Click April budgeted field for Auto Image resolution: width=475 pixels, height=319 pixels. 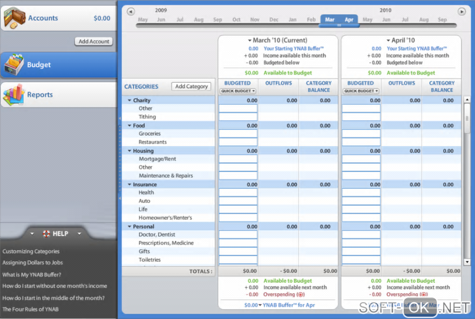361,201
